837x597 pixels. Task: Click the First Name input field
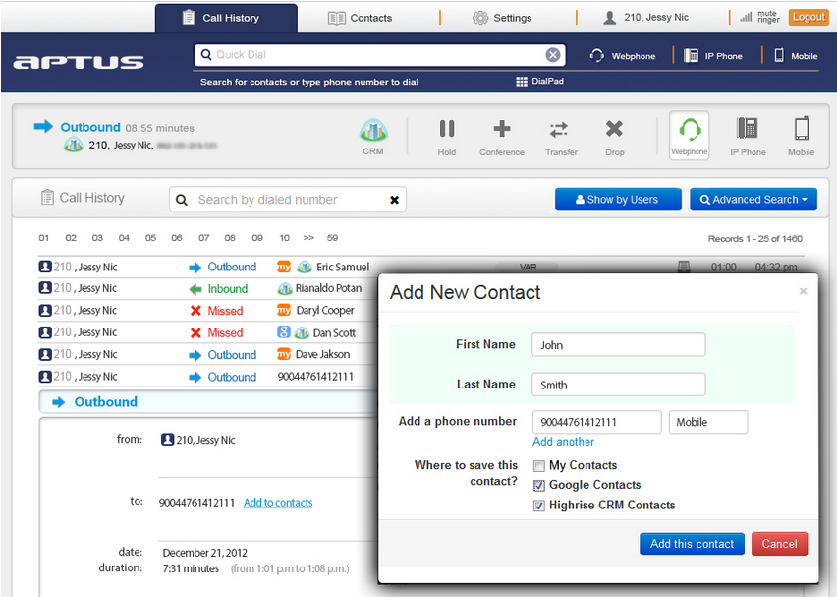point(618,345)
